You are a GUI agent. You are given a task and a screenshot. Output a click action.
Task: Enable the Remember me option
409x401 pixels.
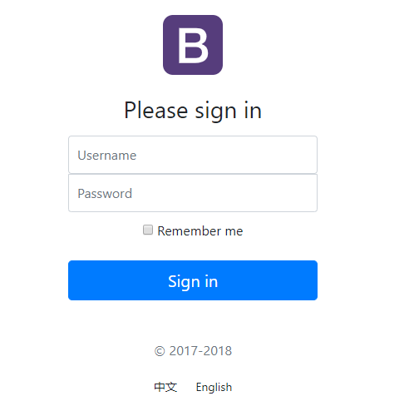pos(148,230)
